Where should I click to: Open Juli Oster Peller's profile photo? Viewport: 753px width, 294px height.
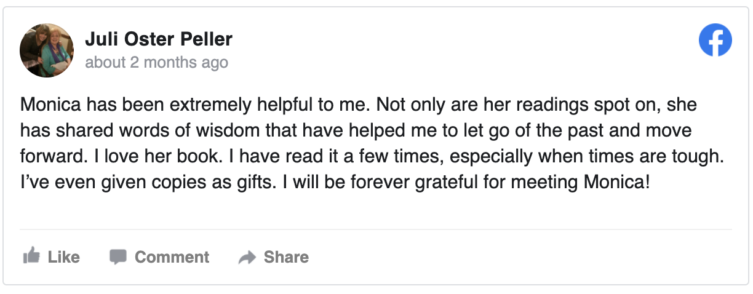coord(47,50)
